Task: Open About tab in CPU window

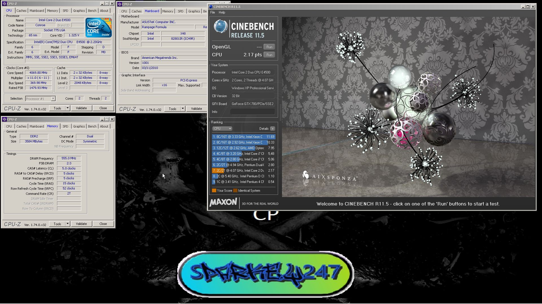Action: pyautogui.click(x=104, y=11)
